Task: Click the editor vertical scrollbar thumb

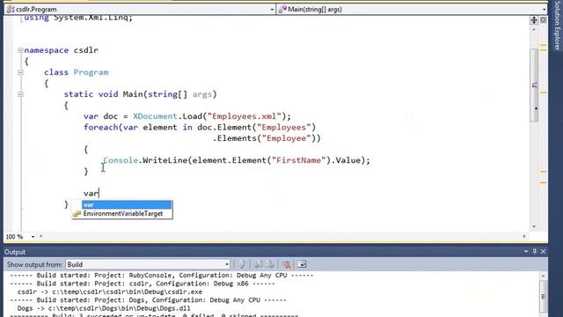Action: click(x=534, y=85)
